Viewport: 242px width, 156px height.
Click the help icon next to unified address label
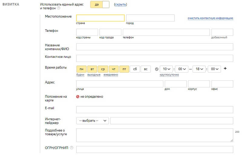pos(58,8)
